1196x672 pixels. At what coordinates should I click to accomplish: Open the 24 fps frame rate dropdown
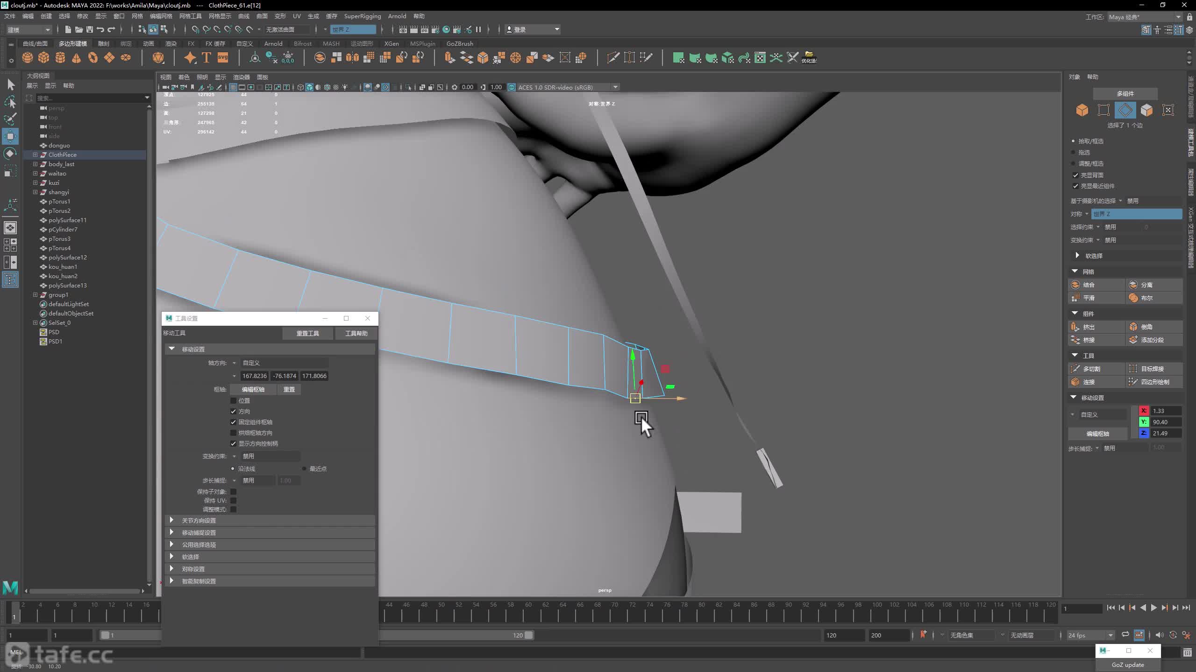click(1090, 635)
